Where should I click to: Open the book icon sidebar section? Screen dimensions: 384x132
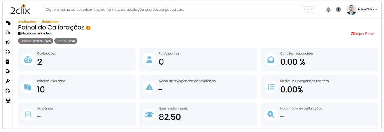[8, 62]
